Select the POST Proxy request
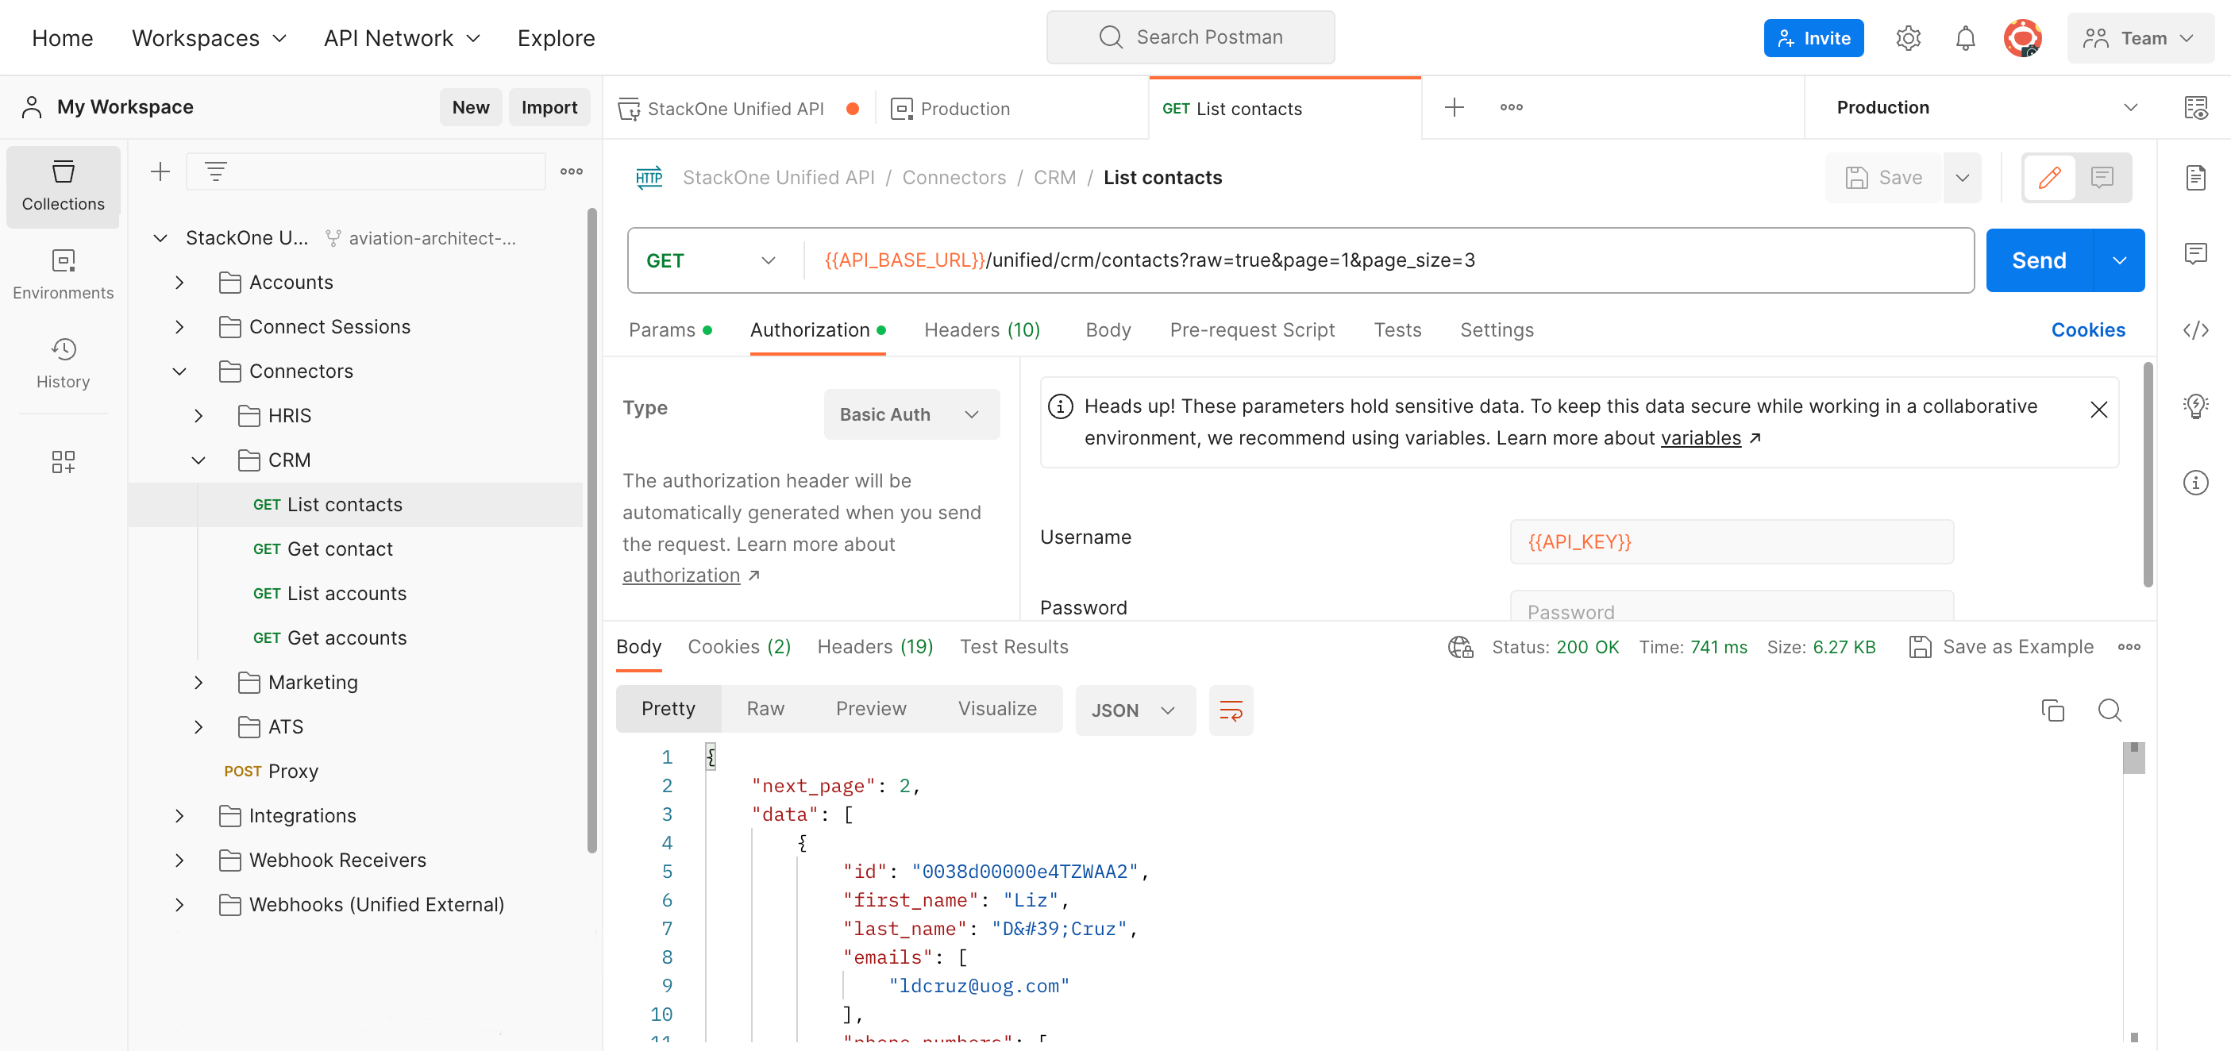This screenshot has height=1051, width=2231. tap(270, 772)
